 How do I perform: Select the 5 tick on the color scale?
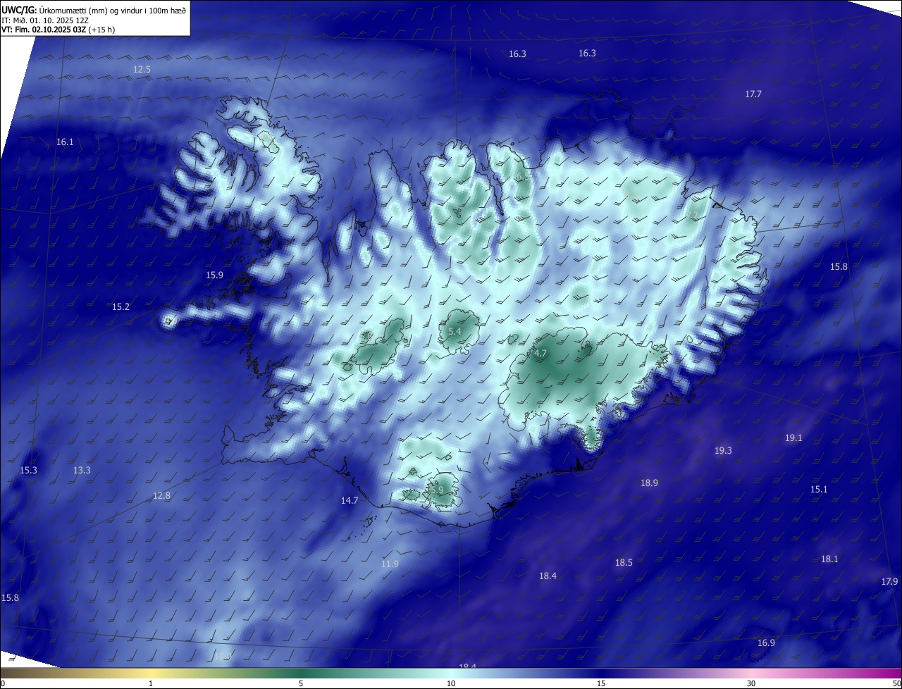point(301,683)
